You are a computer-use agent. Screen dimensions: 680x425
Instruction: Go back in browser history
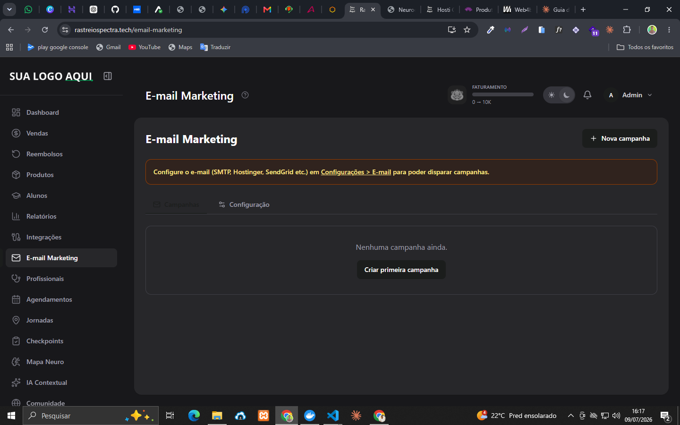pos(11,30)
